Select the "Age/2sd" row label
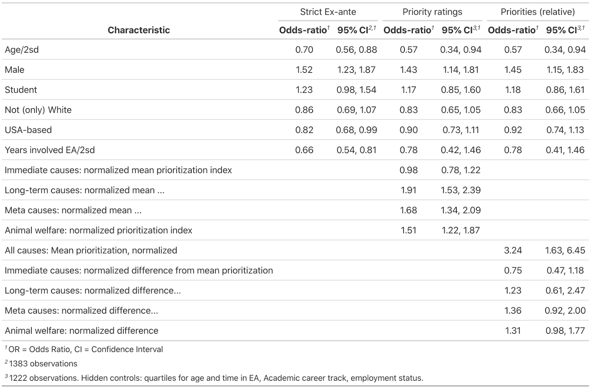This screenshot has height=390, width=597. [22, 50]
